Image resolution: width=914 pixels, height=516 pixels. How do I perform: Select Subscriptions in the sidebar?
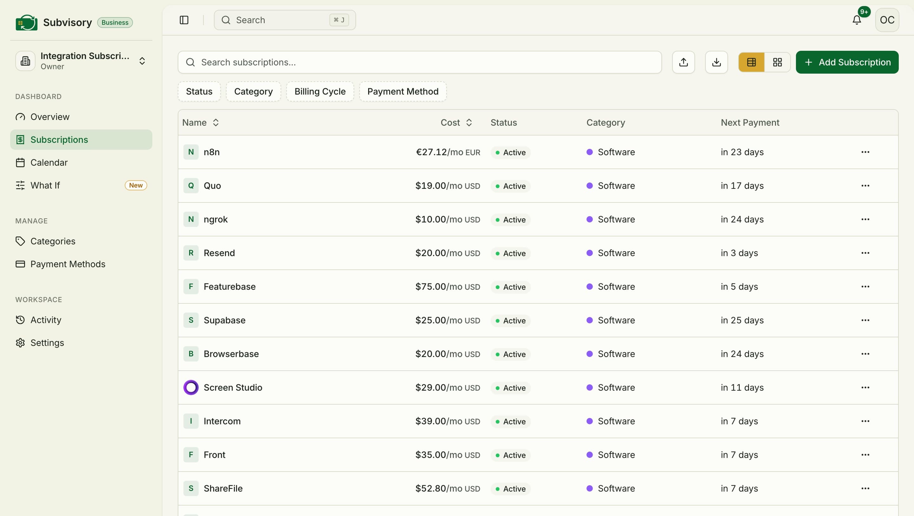[81, 139]
